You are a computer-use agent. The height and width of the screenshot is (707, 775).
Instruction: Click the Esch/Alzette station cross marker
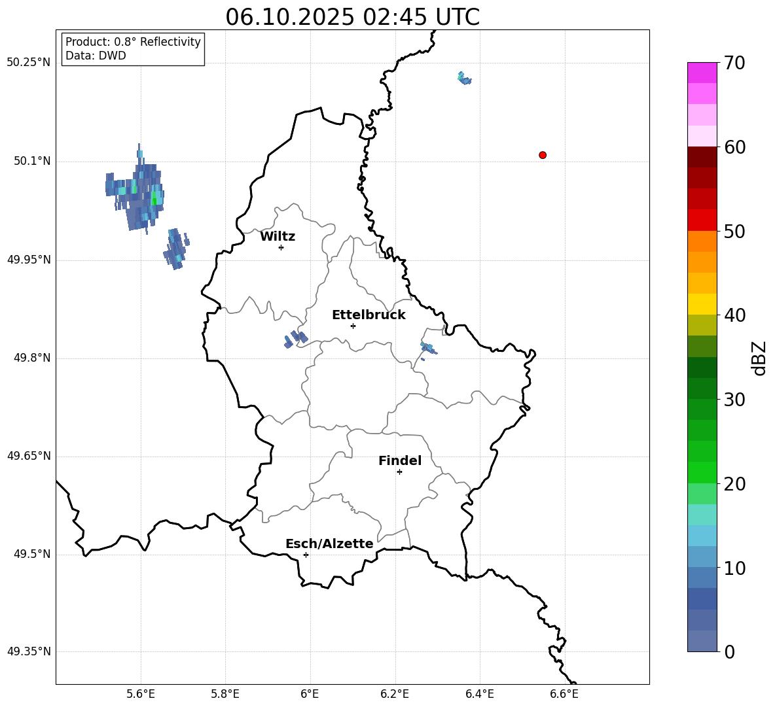click(306, 555)
